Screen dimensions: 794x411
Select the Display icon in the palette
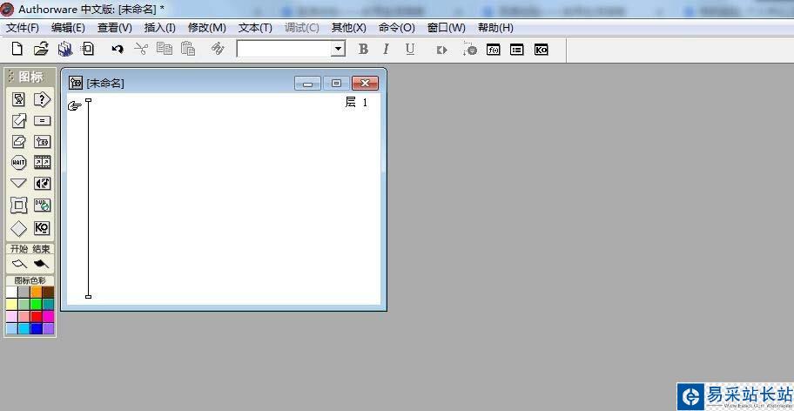[x=18, y=99]
